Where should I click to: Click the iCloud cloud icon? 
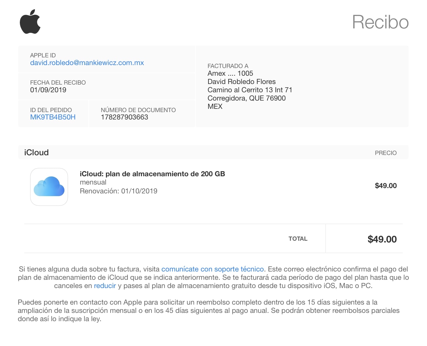(49, 187)
